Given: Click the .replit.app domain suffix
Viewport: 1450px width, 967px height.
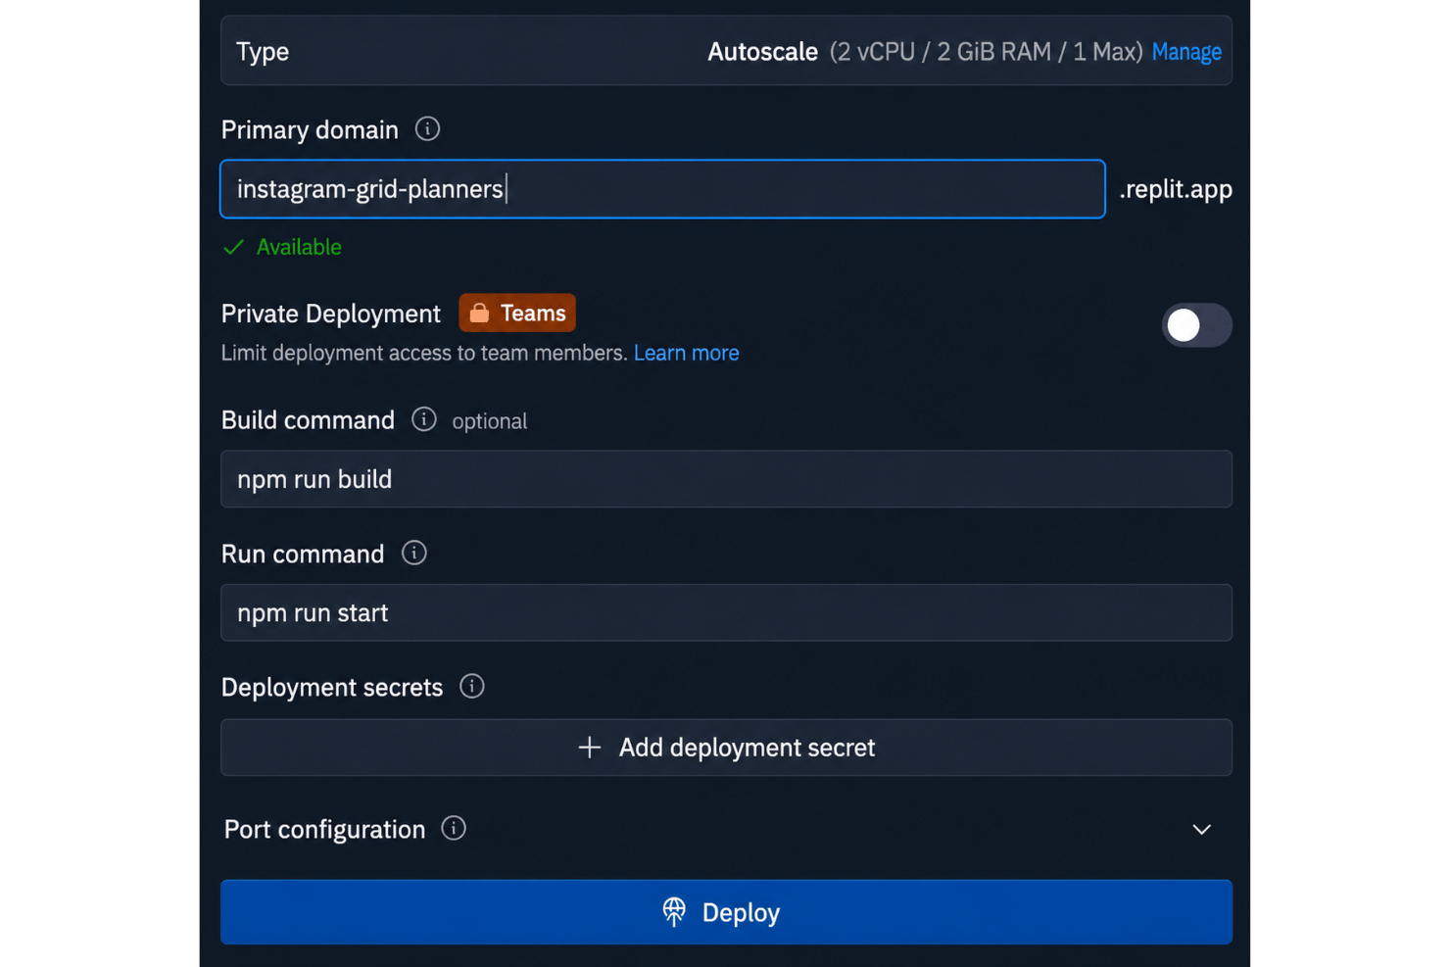Looking at the screenshot, I should 1176,189.
